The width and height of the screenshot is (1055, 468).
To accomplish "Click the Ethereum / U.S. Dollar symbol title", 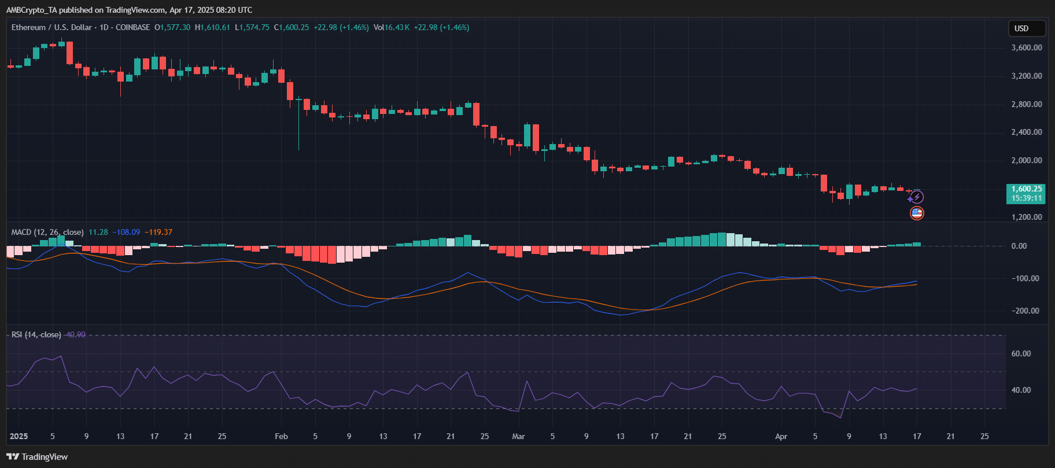I will (52, 27).
